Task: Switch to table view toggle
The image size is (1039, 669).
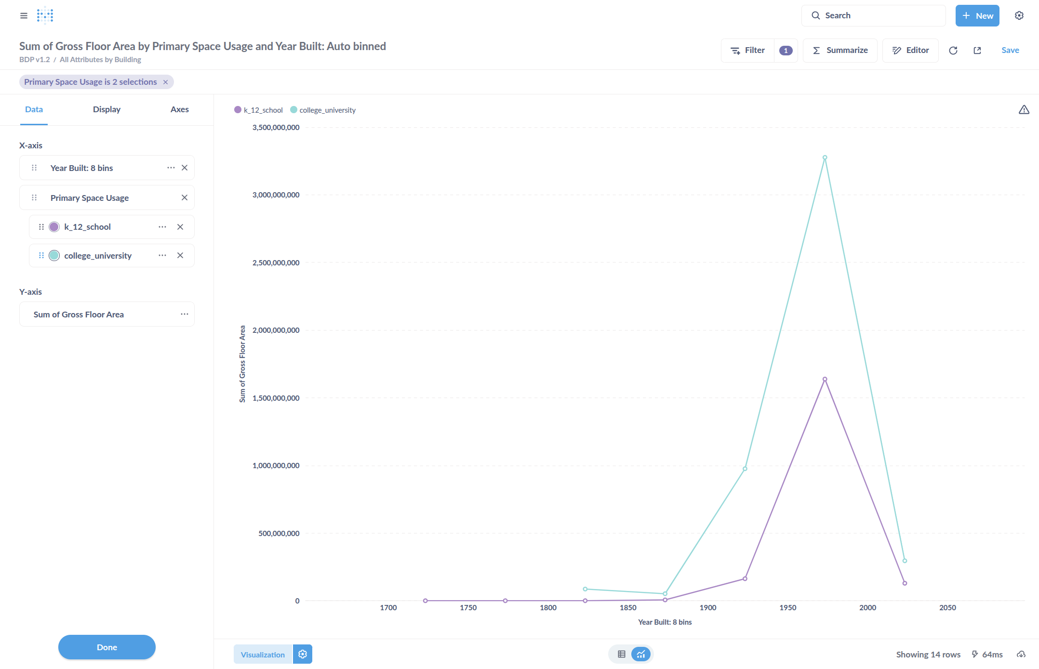Action: click(x=621, y=654)
